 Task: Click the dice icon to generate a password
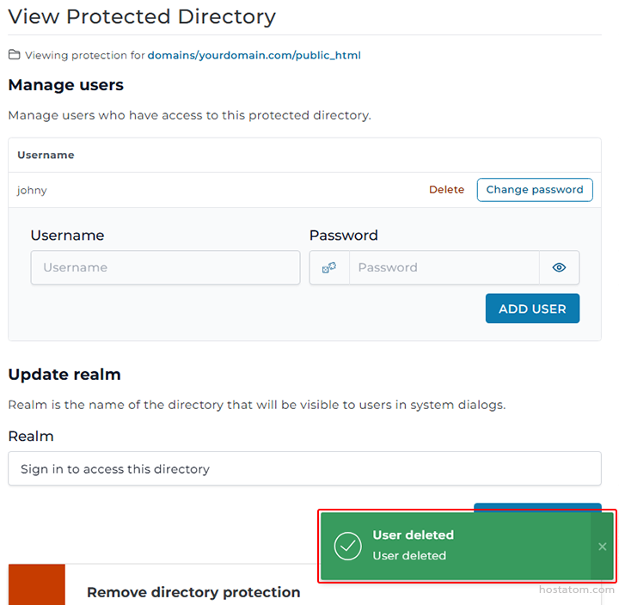329,268
